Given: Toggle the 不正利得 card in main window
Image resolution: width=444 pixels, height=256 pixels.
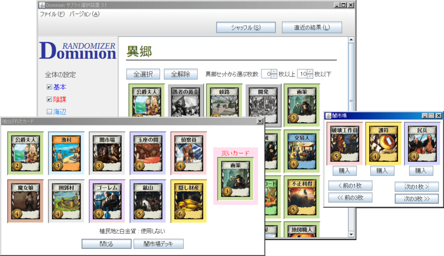Looking at the screenshot, I should click(302, 197).
